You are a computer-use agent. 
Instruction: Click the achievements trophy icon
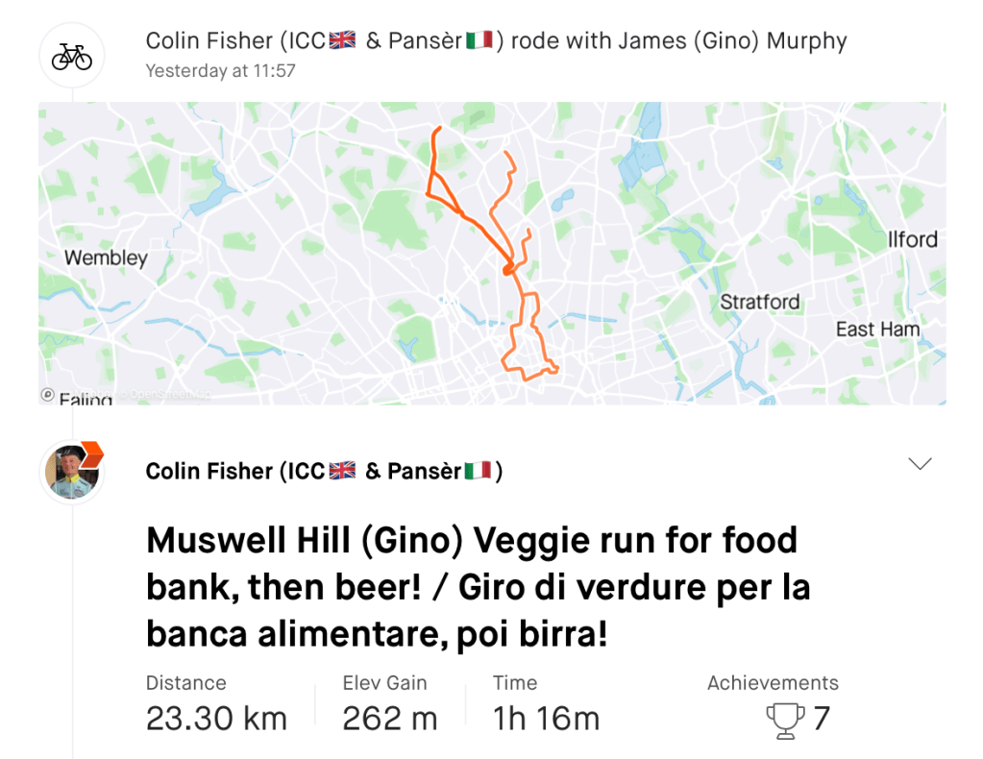(x=785, y=721)
